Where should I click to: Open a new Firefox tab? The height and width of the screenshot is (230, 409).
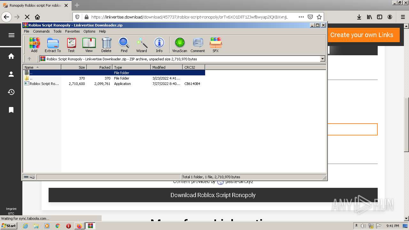[x=77, y=5]
